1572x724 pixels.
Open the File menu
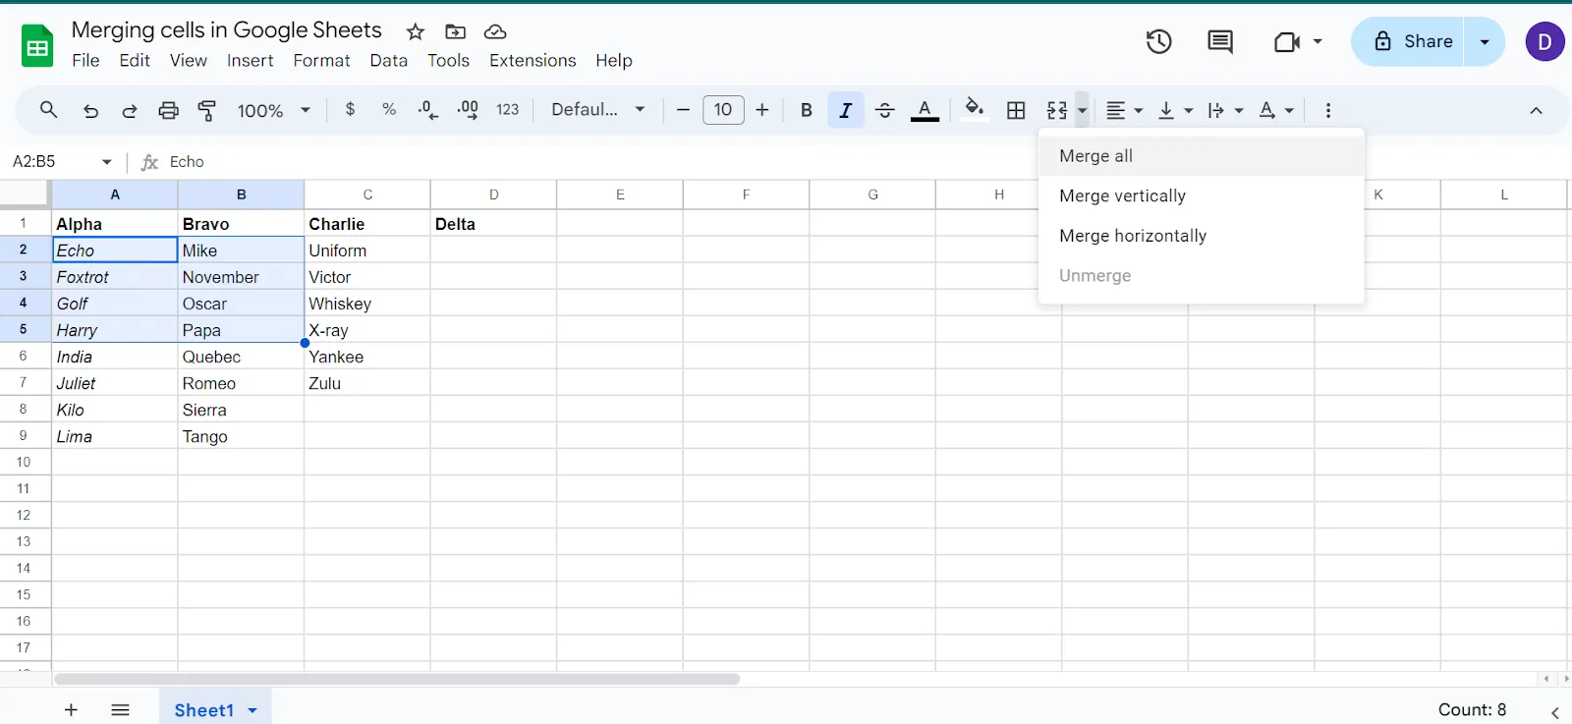pyautogui.click(x=85, y=61)
